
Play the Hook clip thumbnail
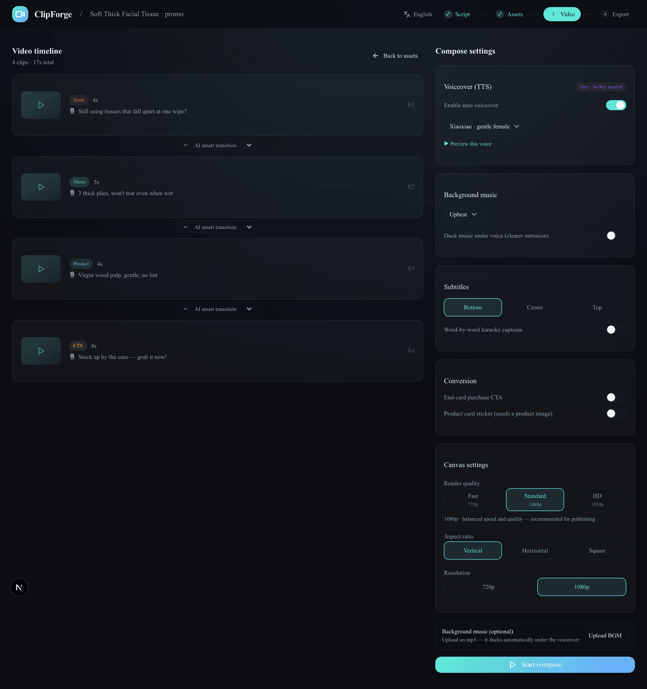coord(41,105)
